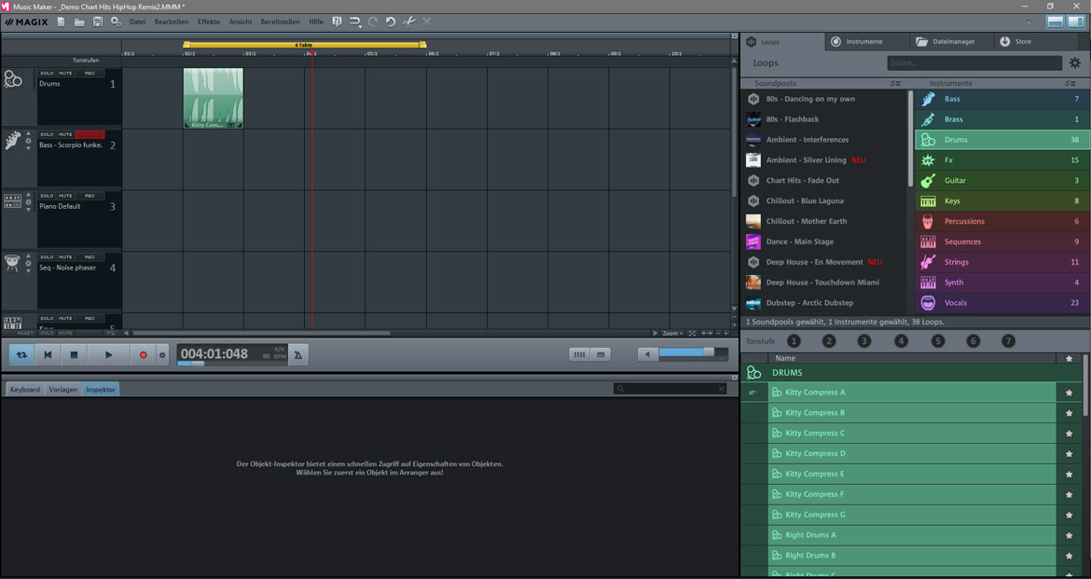1091x579 pixels.
Task: Click the Drums track instrument icon
Action: point(12,79)
